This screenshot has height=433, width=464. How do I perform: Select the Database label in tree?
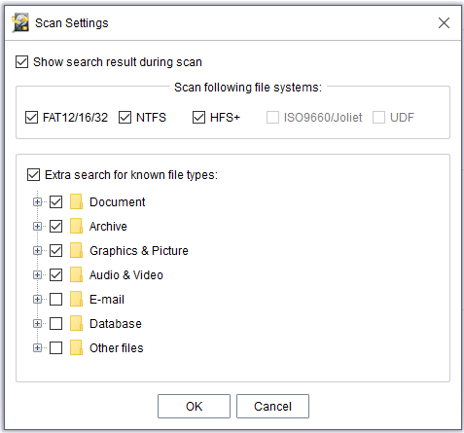click(x=116, y=324)
